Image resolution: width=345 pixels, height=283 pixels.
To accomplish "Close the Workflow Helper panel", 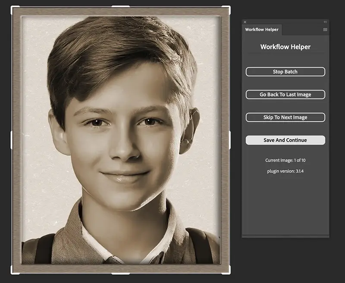I will pos(245,22).
